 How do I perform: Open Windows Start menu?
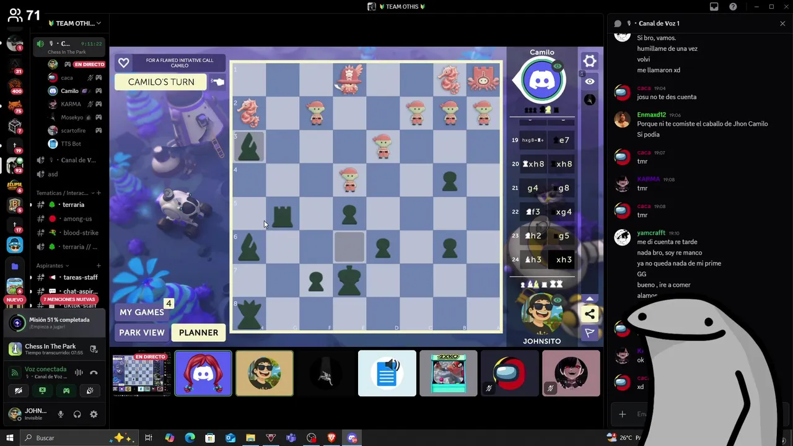(10, 438)
